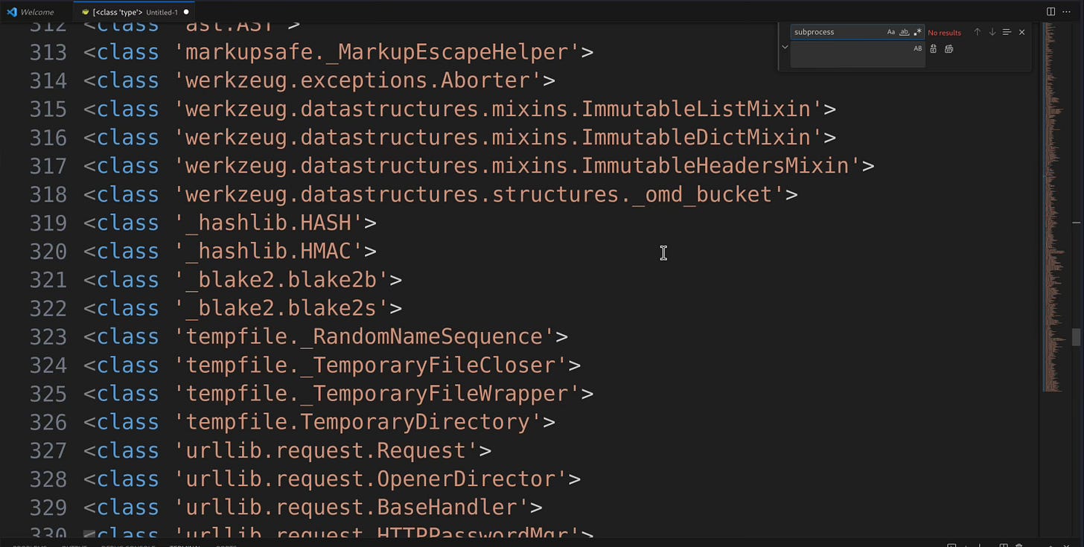Screen dimensions: 1084x547
Task: Click 'markupsafe._MarkupEscapeHelper' text
Action: (377, 52)
